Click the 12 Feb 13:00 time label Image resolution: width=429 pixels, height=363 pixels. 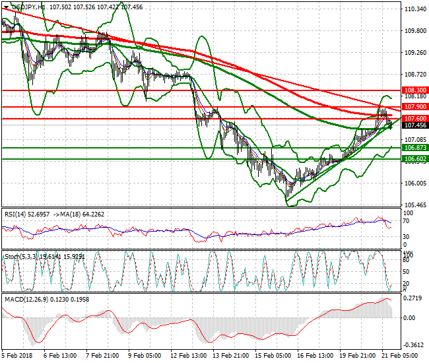(x=189, y=356)
